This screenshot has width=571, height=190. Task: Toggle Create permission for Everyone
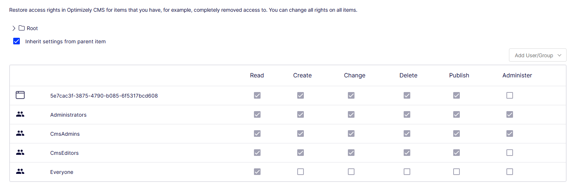click(301, 172)
